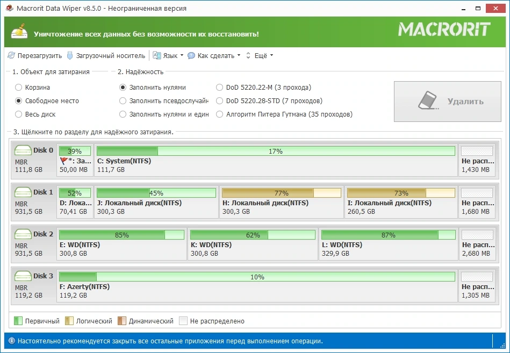Open the Ещё menu

pyautogui.click(x=260, y=55)
